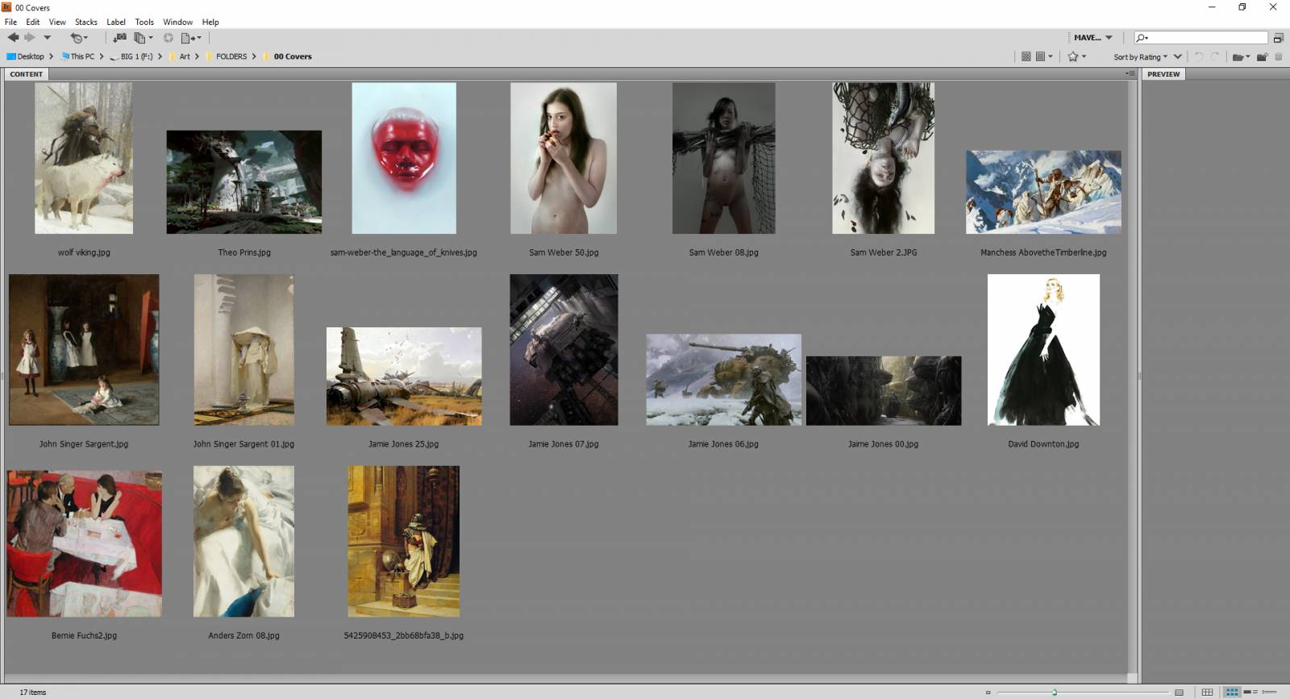The height and width of the screenshot is (699, 1290).
Task: Click the Open in Camera Raw icon
Action: pos(168,38)
